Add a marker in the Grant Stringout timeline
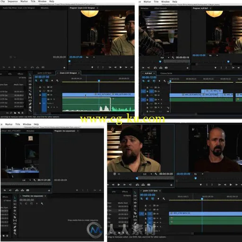242x242 pixels. pyautogui.click(x=52, y=81)
